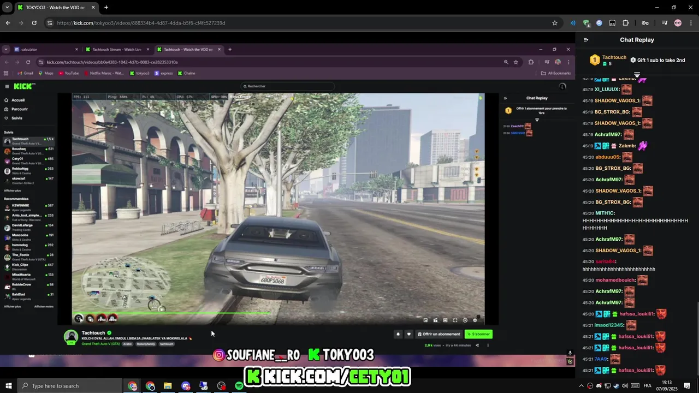The width and height of the screenshot is (699, 393).
Task: Open 7AA9's chat profile
Action: pyautogui.click(x=601, y=359)
